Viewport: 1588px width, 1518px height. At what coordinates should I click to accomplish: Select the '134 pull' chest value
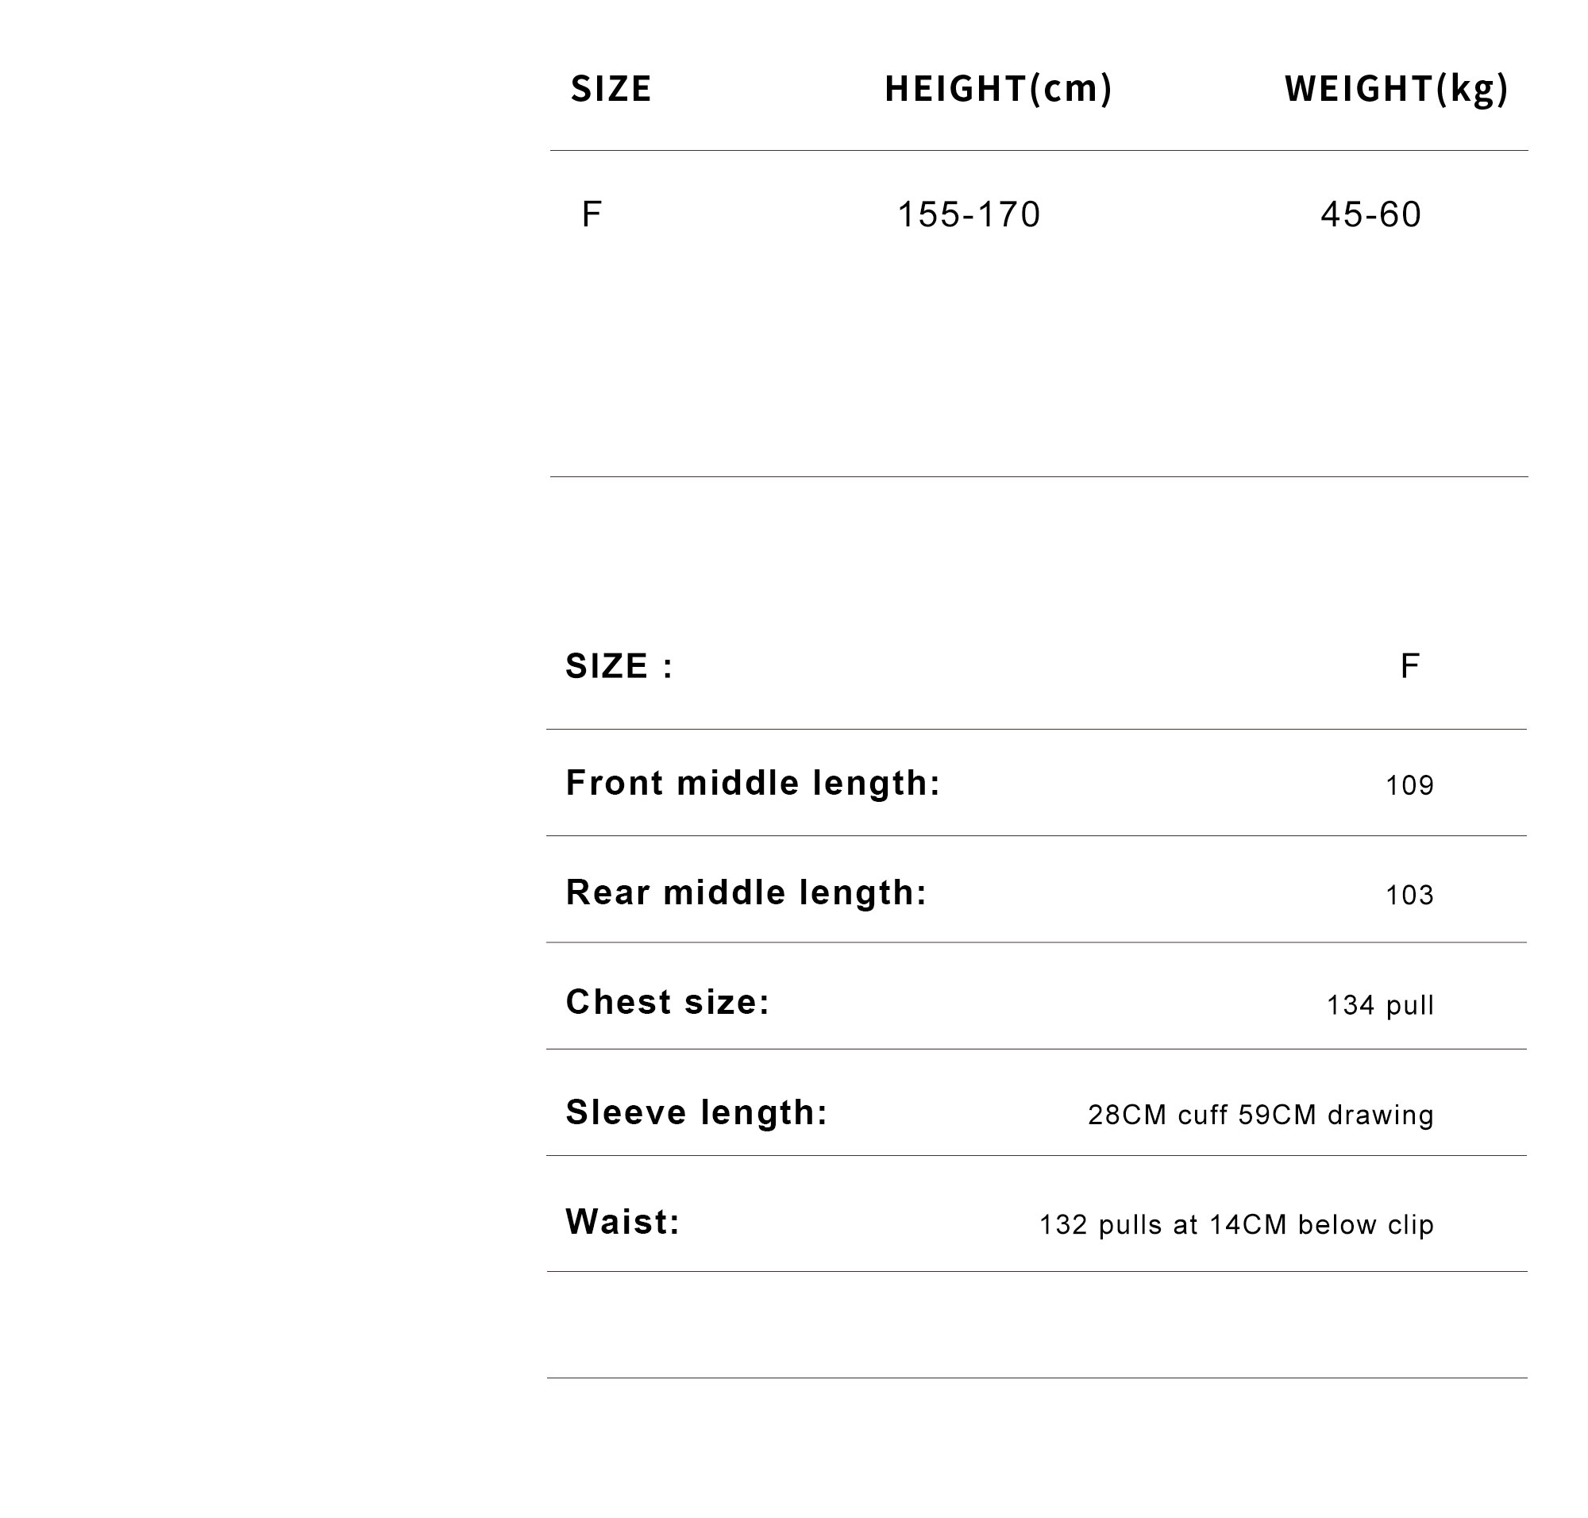point(1380,1005)
